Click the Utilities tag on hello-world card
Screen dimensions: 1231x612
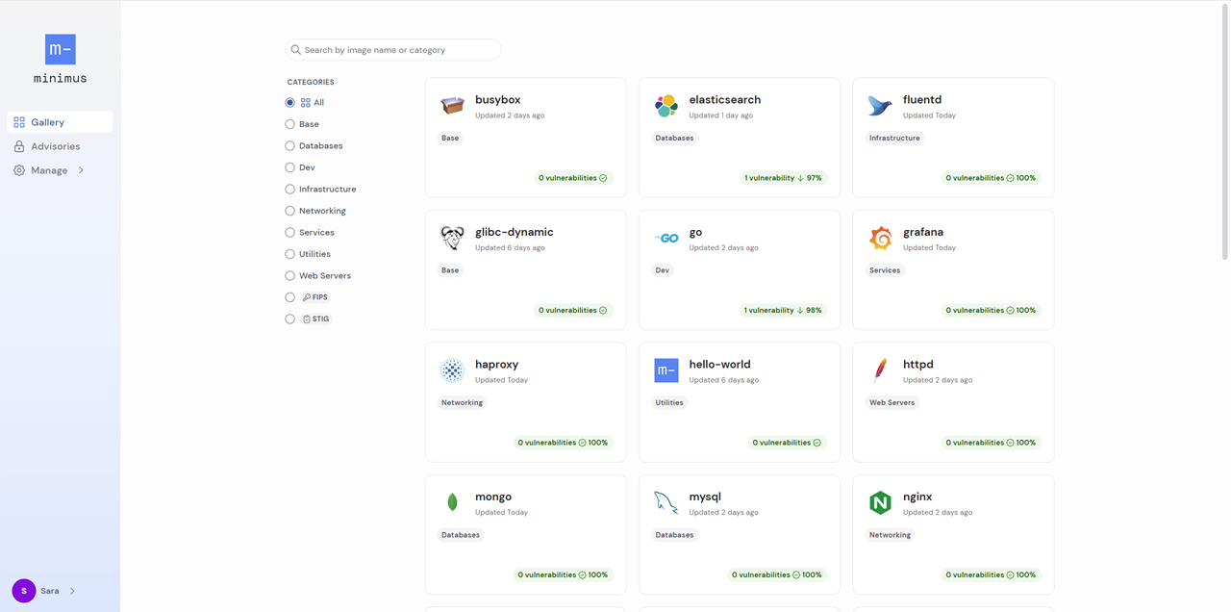click(x=669, y=402)
